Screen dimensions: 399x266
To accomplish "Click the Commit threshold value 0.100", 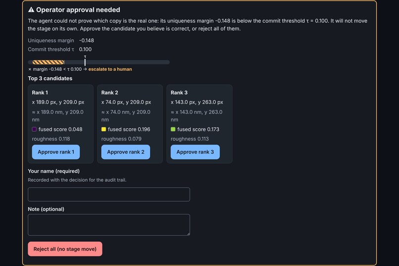I will tap(85, 50).
